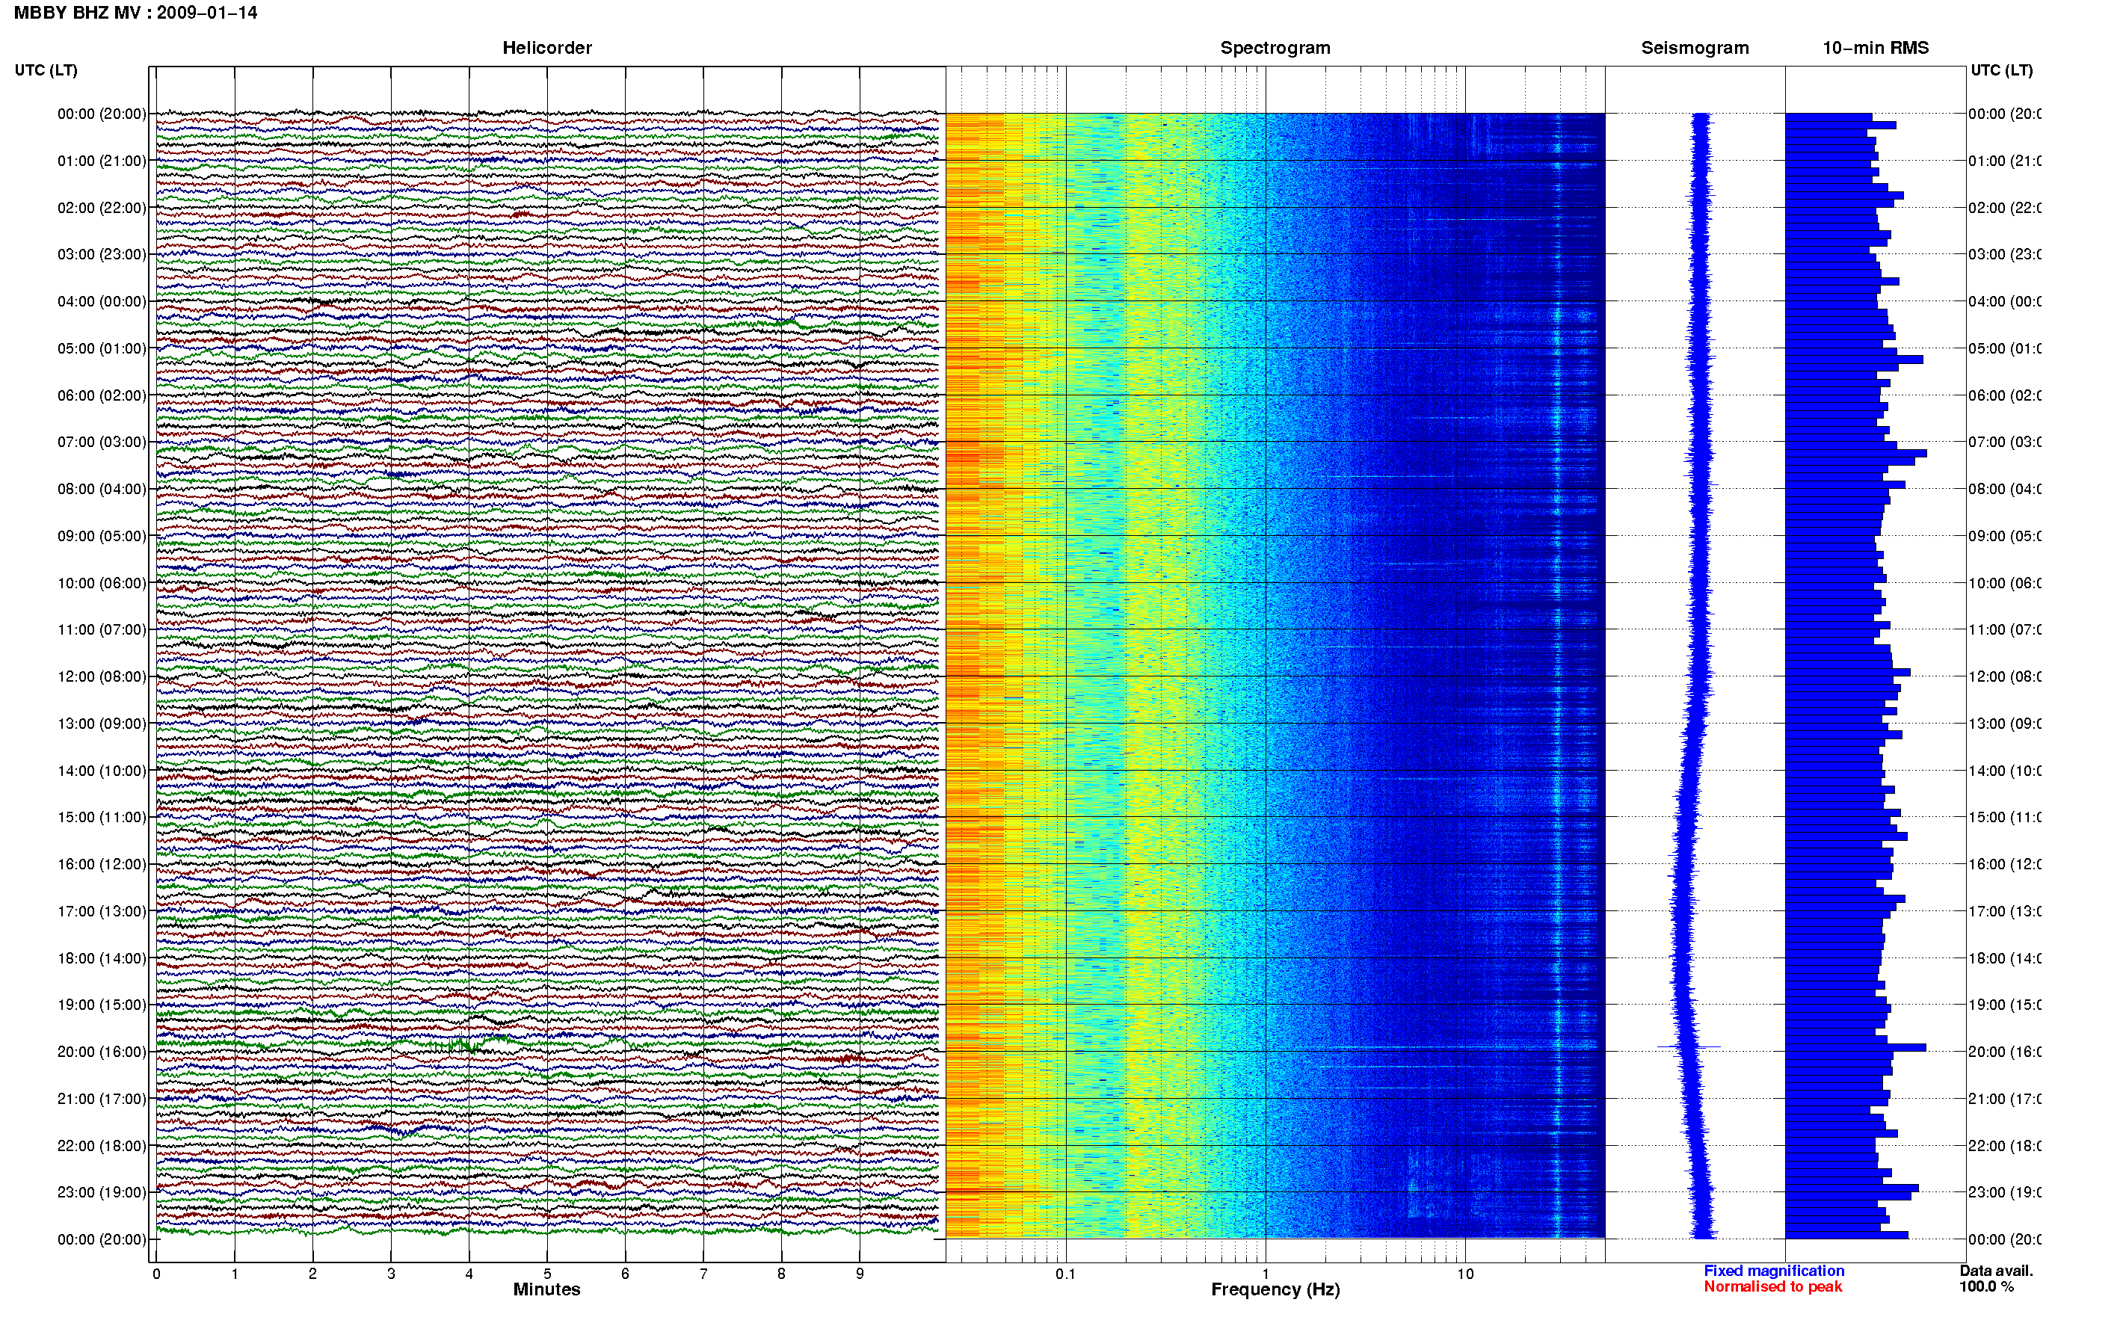Click the left time label '14:00 (10:00)'

102,771
